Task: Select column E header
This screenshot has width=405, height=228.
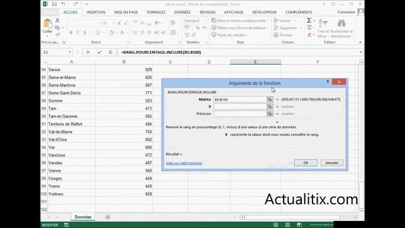Action: coord(256,62)
